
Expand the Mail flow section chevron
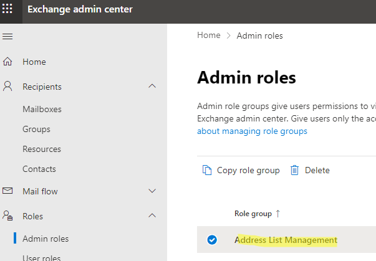(152, 191)
